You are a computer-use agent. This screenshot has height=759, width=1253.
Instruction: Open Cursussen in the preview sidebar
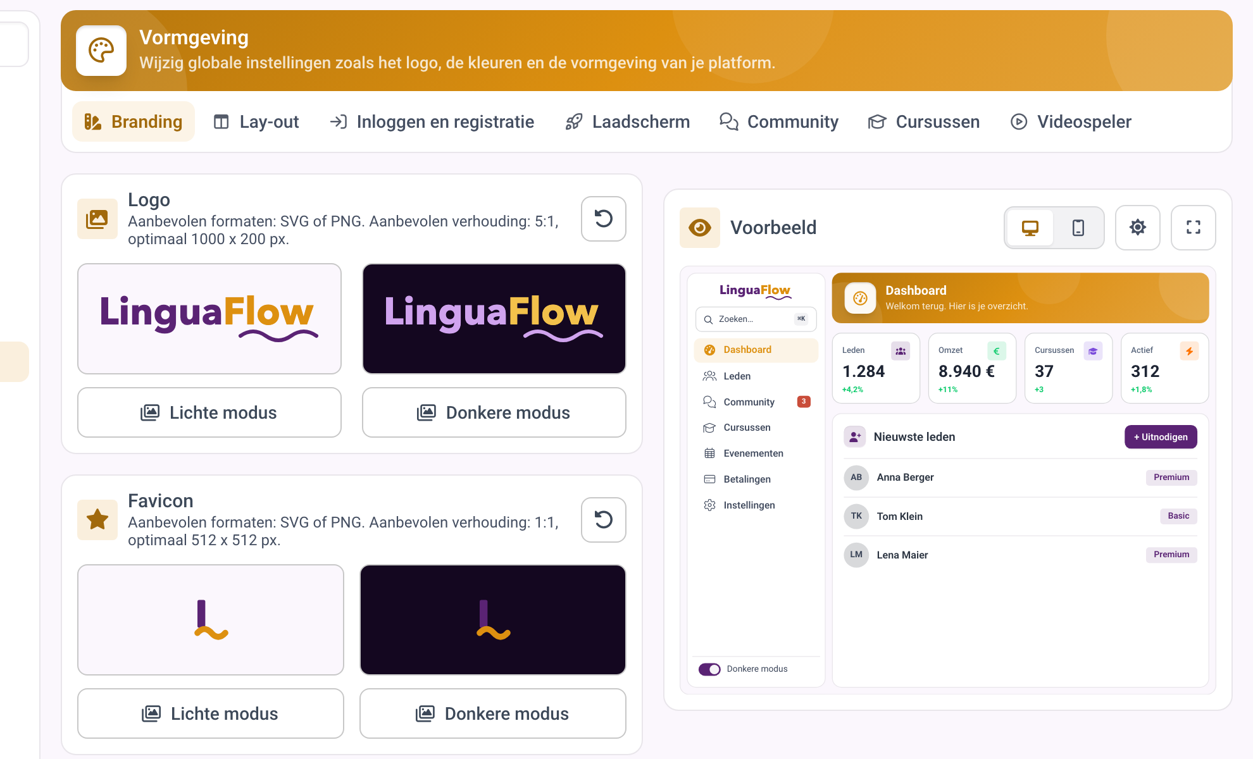pyautogui.click(x=756, y=428)
